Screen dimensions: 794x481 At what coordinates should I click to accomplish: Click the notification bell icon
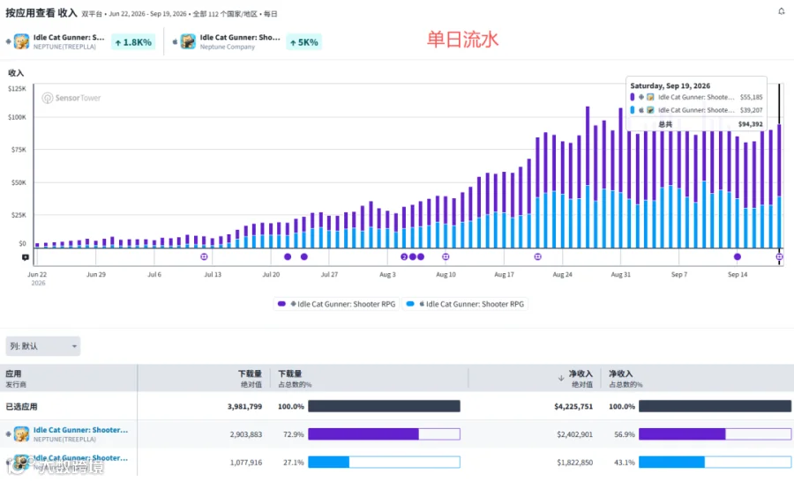[782, 11]
